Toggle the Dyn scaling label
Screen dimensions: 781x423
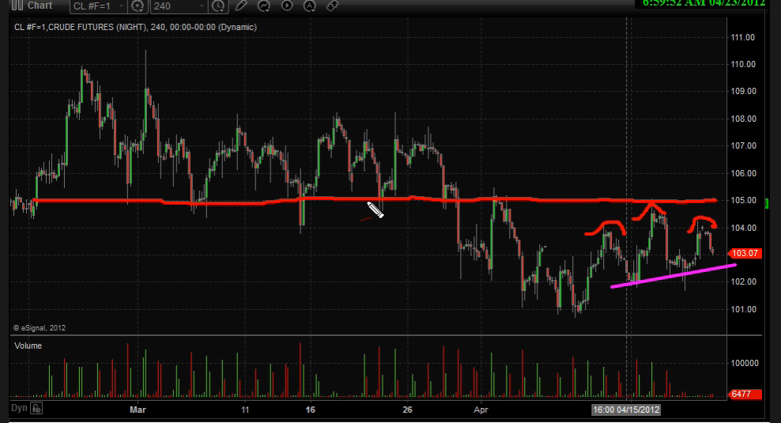pyautogui.click(x=19, y=409)
